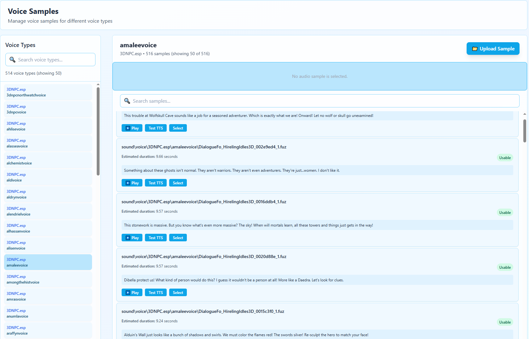Click the folder icon on Upload Sample
Image resolution: width=529 pixels, height=339 pixels.
[x=474, y=49]
